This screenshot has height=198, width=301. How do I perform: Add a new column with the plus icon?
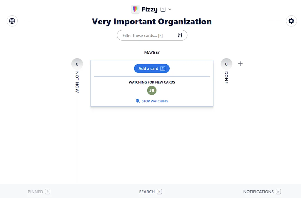[x=240, y=64]
